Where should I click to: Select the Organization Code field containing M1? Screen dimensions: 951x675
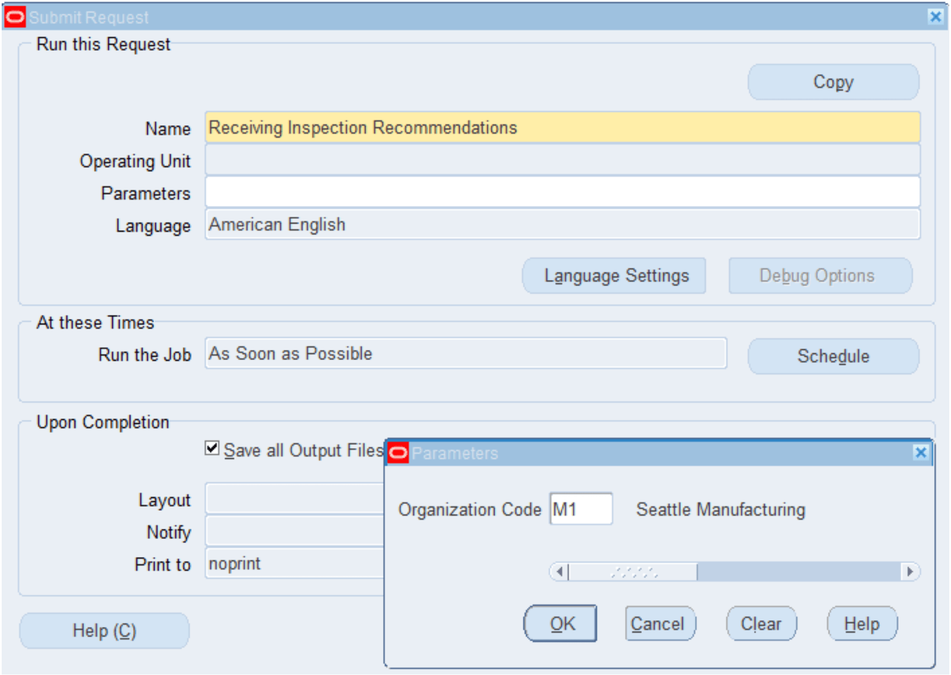coord(580,509)
